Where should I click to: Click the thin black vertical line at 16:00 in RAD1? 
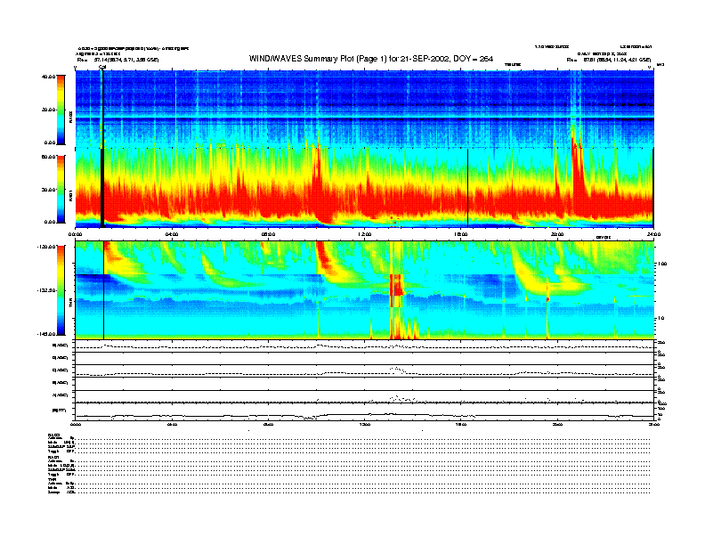click(468, 188)
